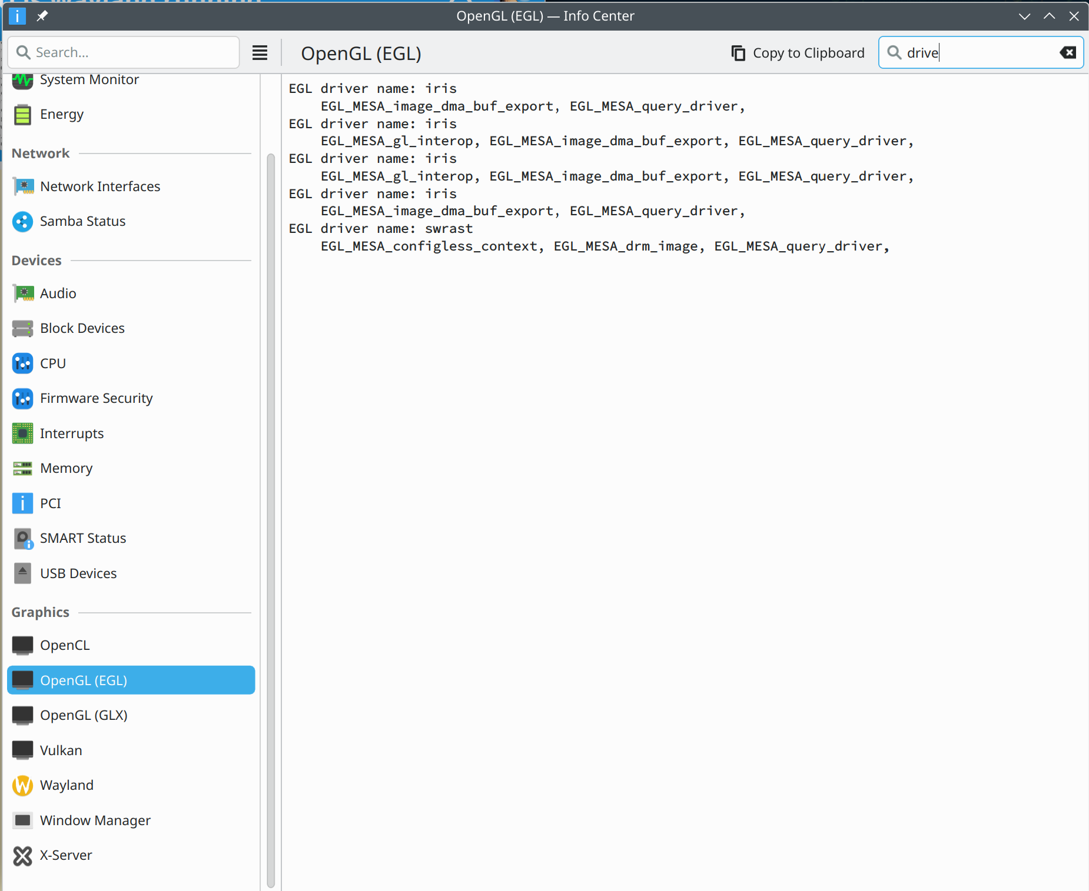Screen dimensions: 1089x891
Task: Click the CPU icon
Action: [x=22, y=363]
